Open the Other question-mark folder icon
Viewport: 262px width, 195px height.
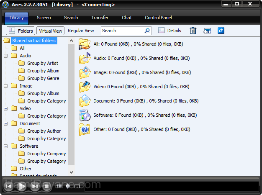click(x=85, y=129)
